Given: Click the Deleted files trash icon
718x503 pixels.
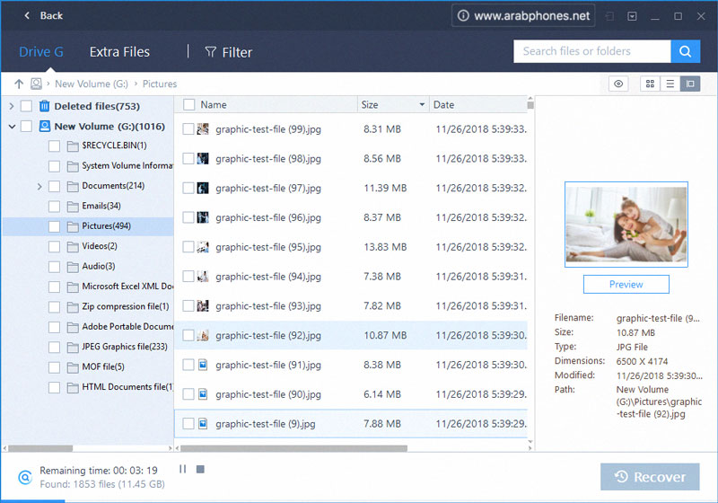Looking at the screenshot, I should click(x=44, y=106).
